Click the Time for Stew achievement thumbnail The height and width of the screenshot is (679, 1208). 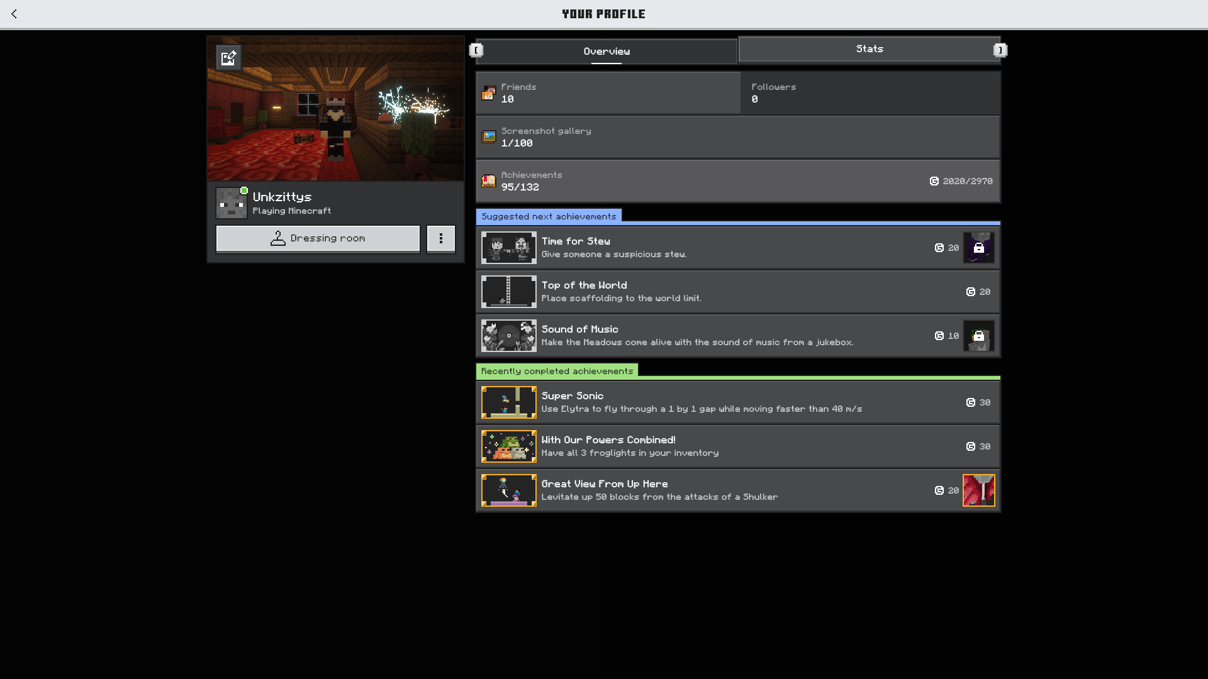click(508, 248)
